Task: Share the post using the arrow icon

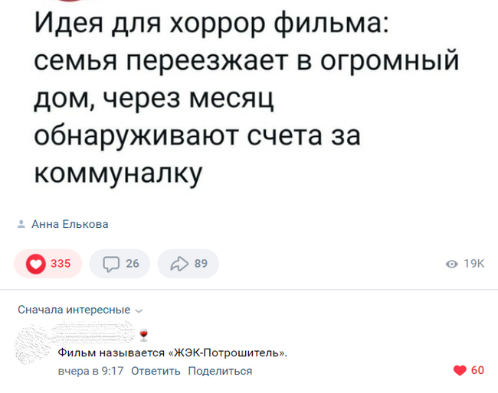Action: [188, 264]
